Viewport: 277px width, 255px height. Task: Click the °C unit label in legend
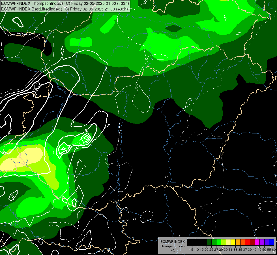(173, 250)
